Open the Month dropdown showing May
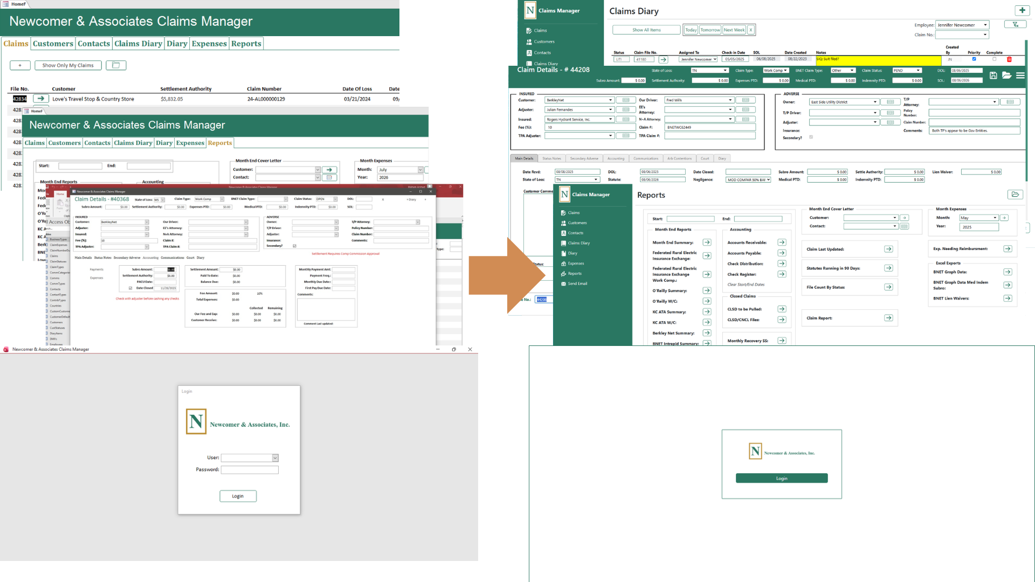This screenshot has width=1035, height=582. [995, 218]
